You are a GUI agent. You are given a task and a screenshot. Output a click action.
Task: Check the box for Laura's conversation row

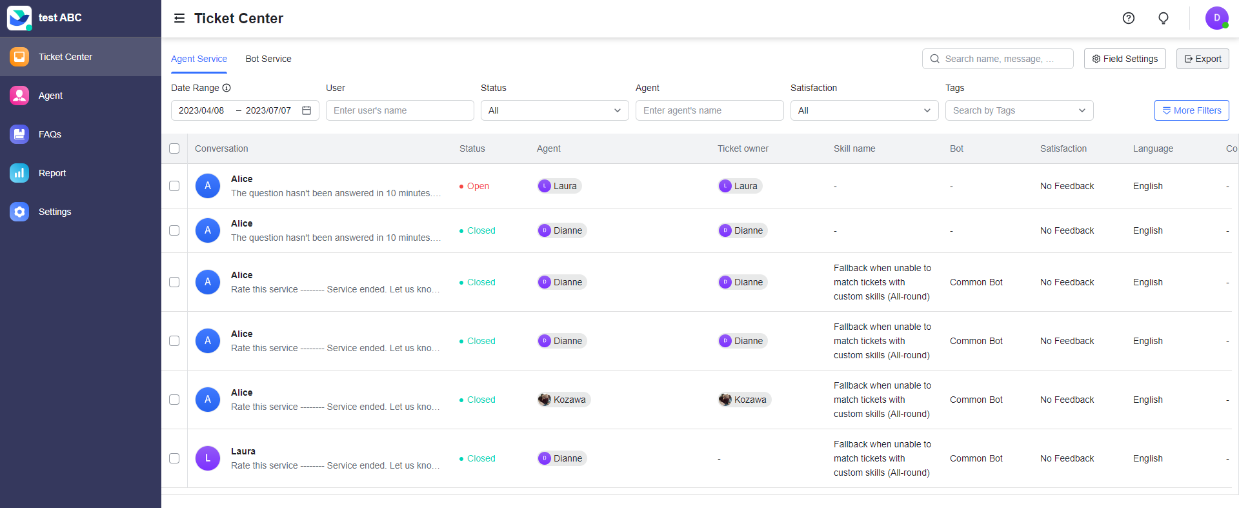[174, 458]
